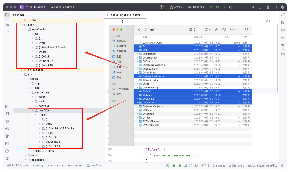Viewport: 290px width, 172px height.
Task: Collapse the resfile folder
Action: [32, 110]
